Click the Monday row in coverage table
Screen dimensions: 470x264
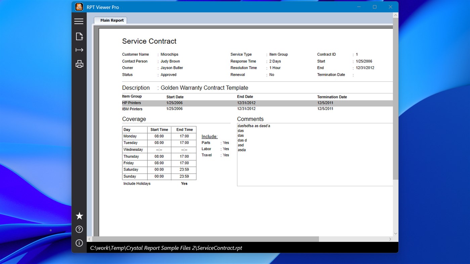click(159, 136)
